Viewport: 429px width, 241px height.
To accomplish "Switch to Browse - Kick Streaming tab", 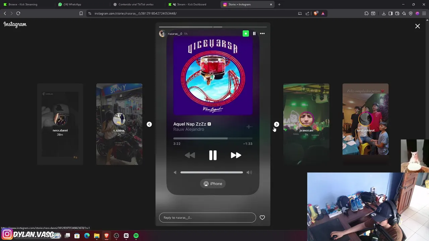I will click(27, 4).
